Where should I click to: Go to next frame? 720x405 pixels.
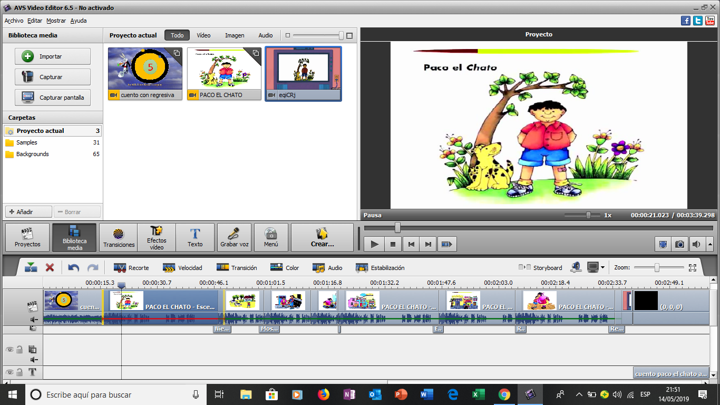point(428,244)
